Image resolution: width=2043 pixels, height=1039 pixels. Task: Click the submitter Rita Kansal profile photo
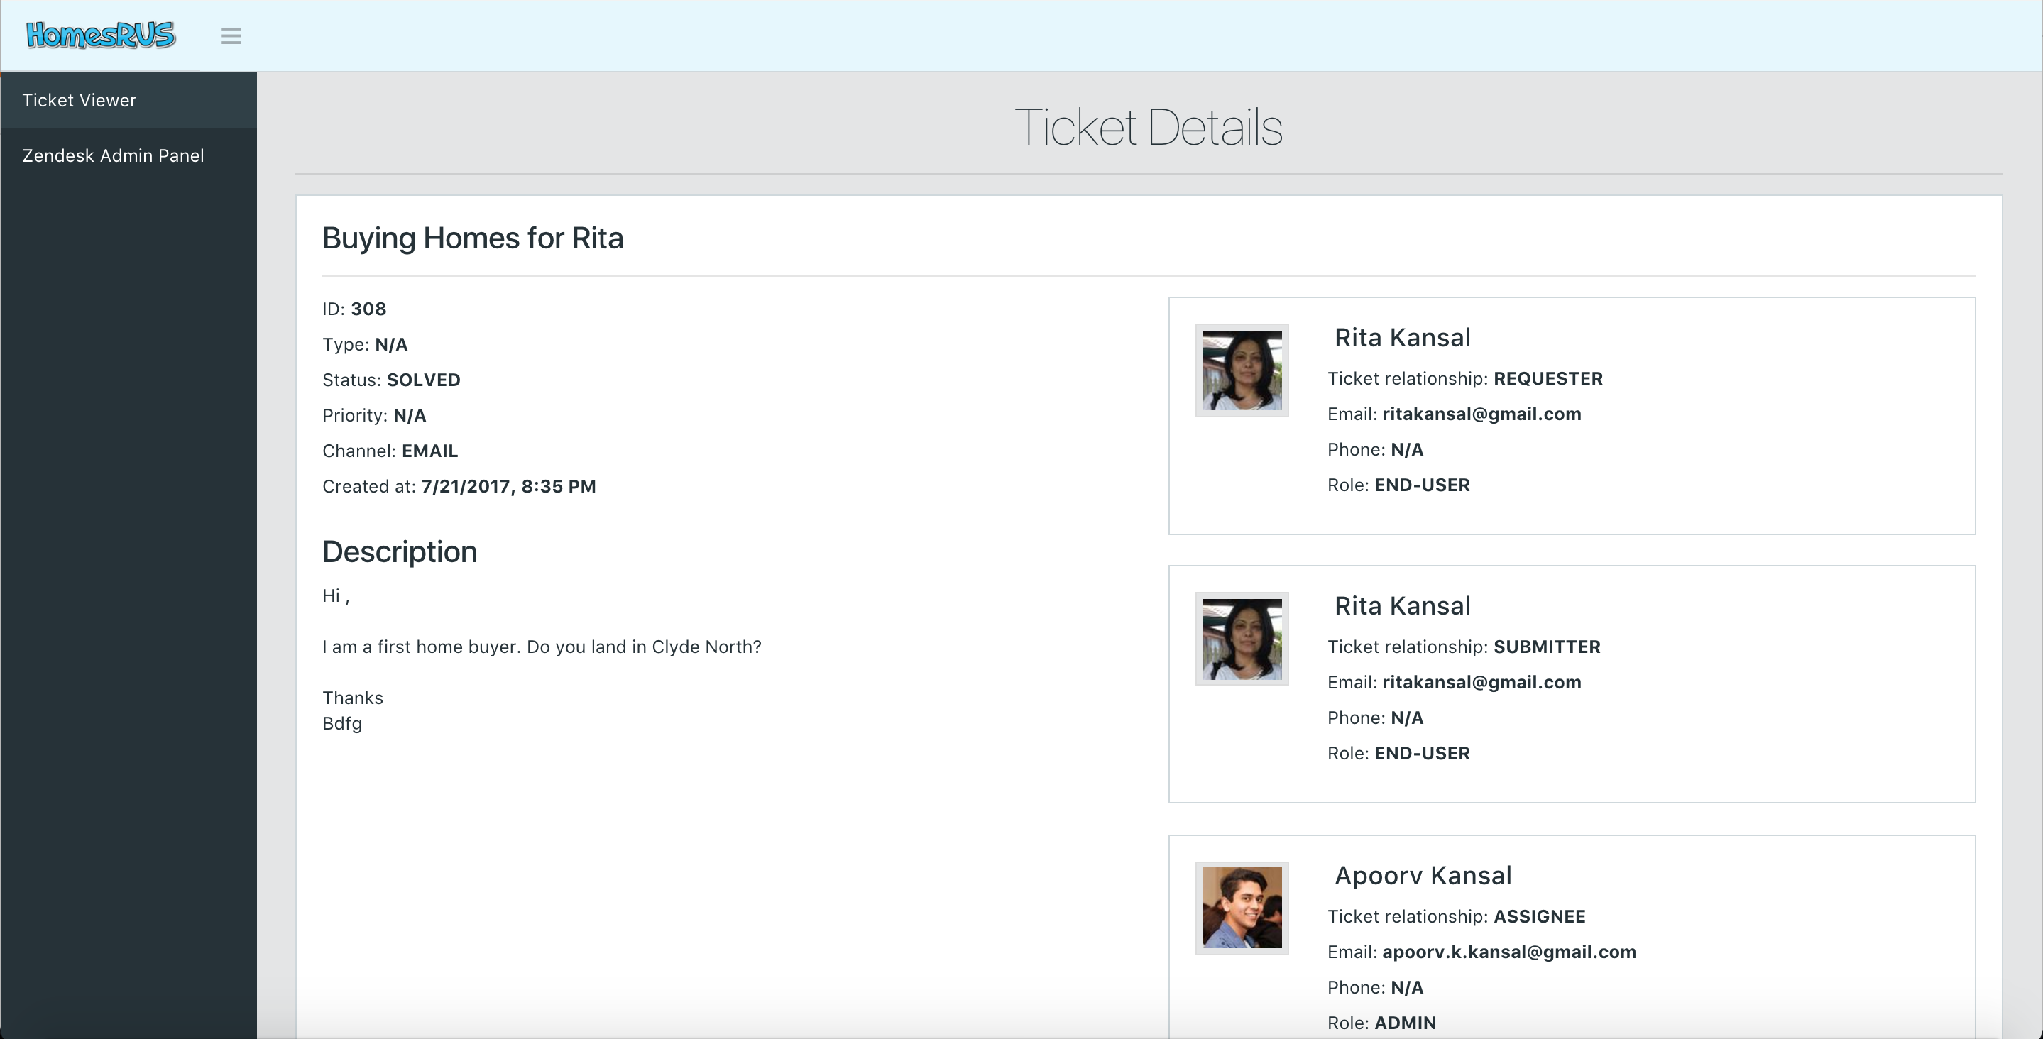pyautogui.click(x=1241, y=638)
